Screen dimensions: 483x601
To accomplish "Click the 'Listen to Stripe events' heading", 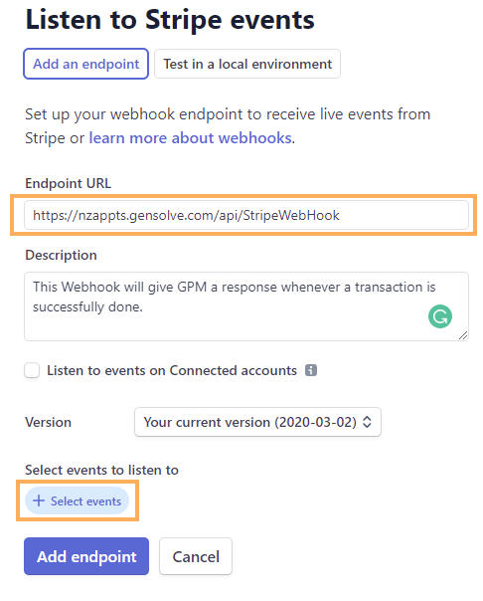I will coord(170,20).
